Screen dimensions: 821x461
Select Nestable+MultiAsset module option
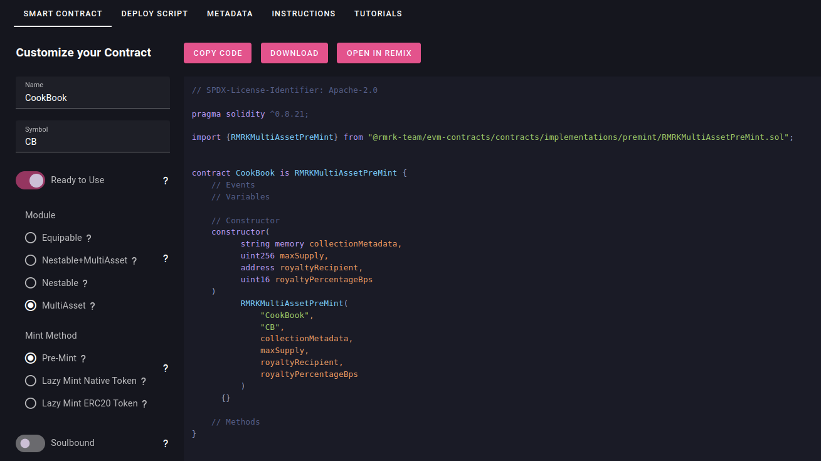point(31,260)
